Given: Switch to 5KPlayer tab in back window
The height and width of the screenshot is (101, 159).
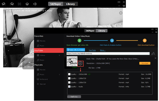Looking at the screenshot, I should 55,4.
